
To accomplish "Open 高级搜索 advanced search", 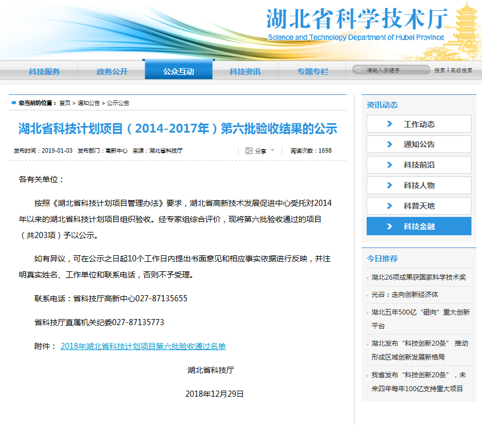I will [x=461, y=70].
